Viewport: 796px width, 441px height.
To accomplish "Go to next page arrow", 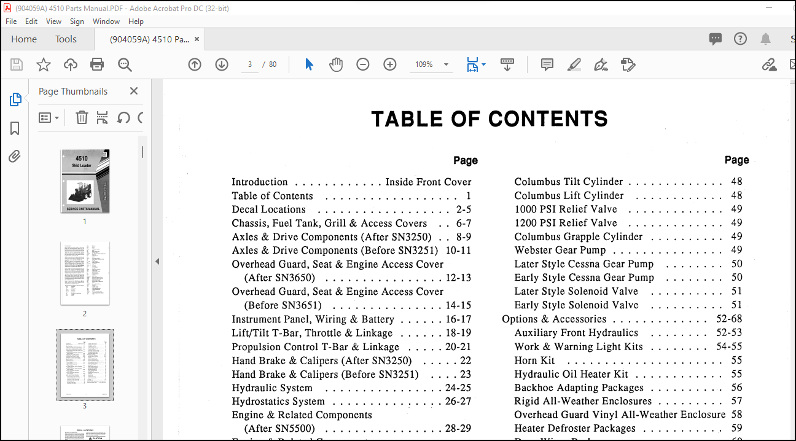I will 222,64.
